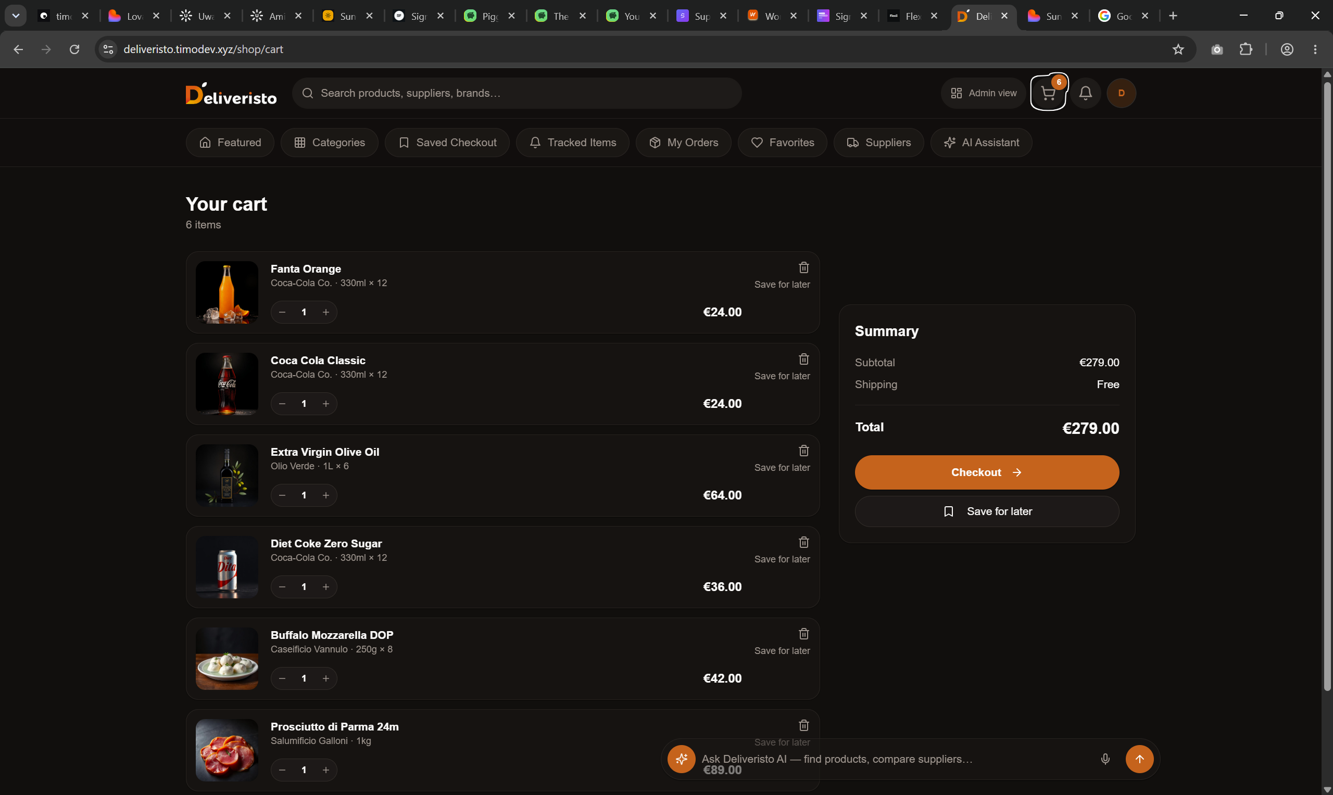The height and width of the screenshot is (795, 1333).
Task: Open the Chrome three-dot menu
Action: click(x=1315, y=49)
